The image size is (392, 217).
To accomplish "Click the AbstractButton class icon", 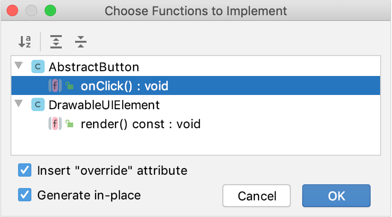I will pos(38,67).
